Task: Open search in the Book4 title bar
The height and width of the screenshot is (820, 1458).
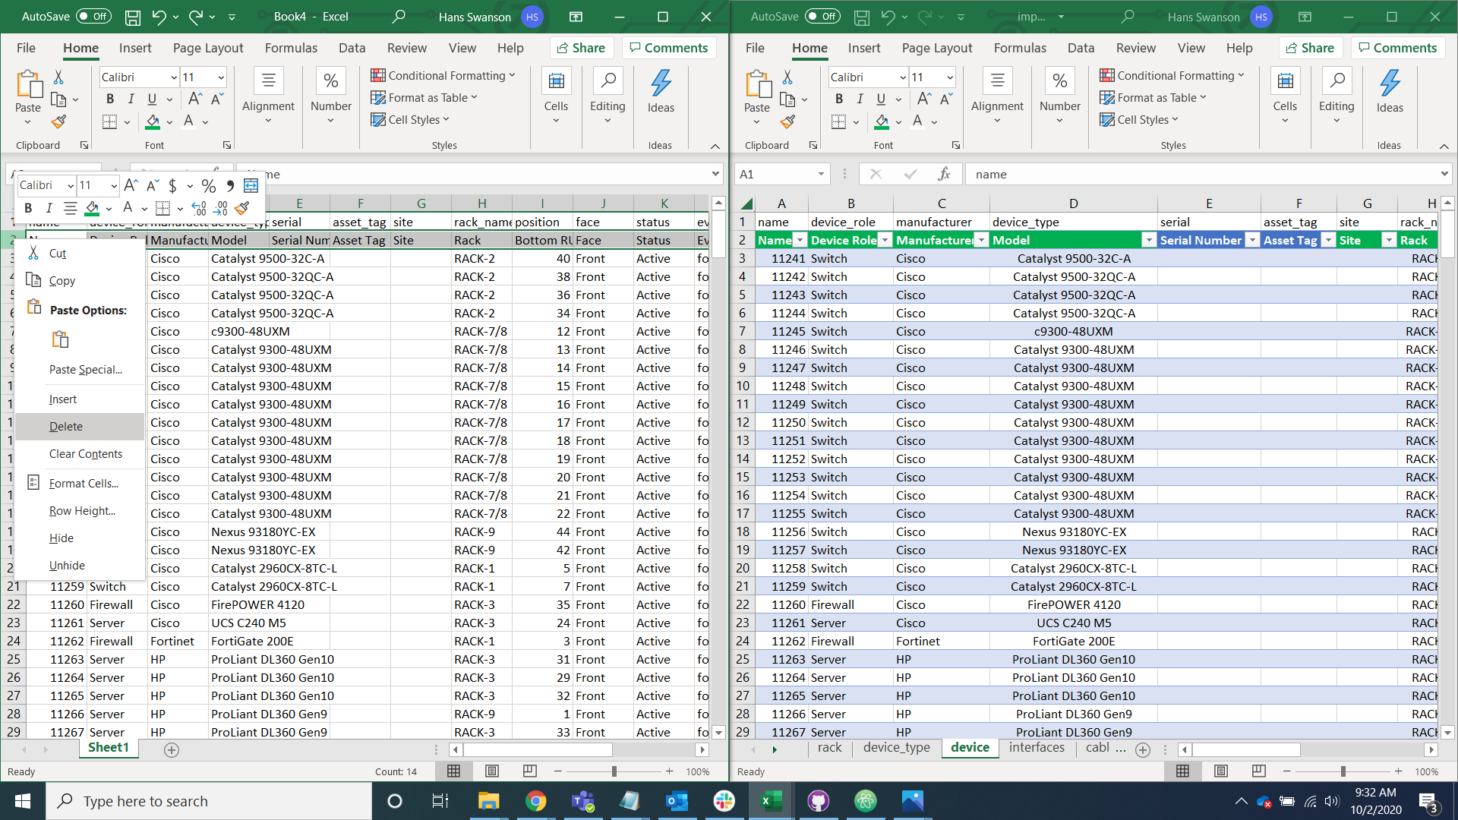Action: [x=399, y=17]
